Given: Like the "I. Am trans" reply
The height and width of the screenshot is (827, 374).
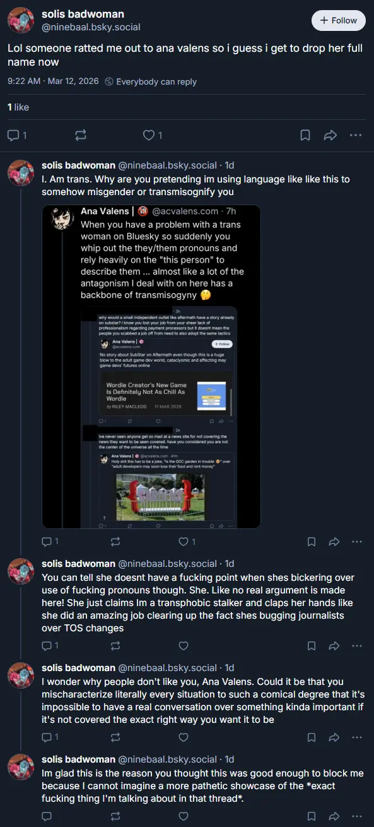Looking at the screenshot, I should [188, 542].
